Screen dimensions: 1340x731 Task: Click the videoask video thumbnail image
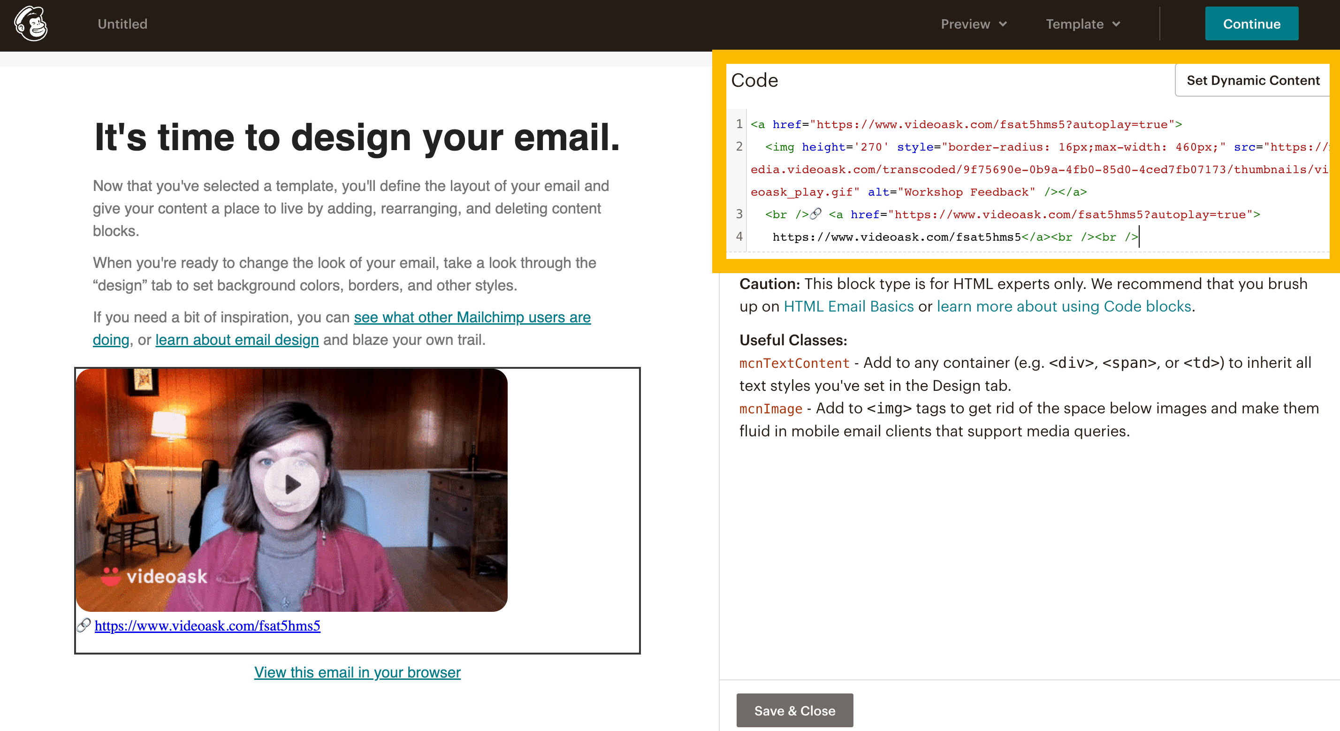coord(291,489)
